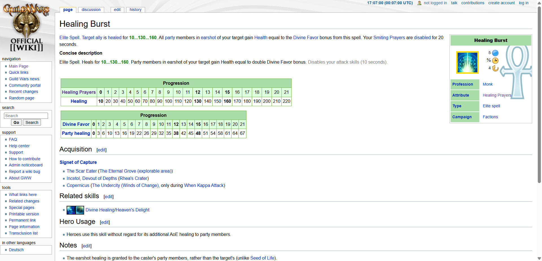542x261 pixels.
Task: Open the Monk profession link in infobox
Action: click(x=488, y=84)
